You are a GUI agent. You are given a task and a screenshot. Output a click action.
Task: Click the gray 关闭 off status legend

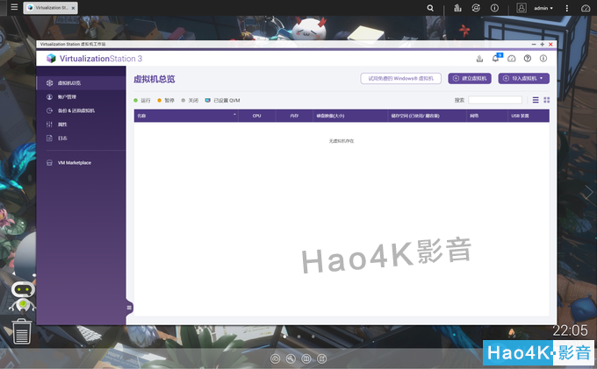tap(190, 100)
